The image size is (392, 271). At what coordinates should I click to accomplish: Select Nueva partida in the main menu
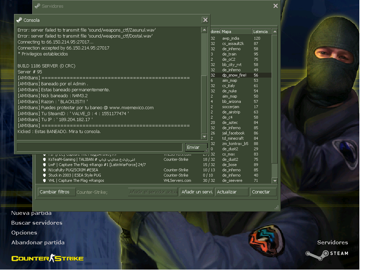pyautogui.click(x=31, y=213)
